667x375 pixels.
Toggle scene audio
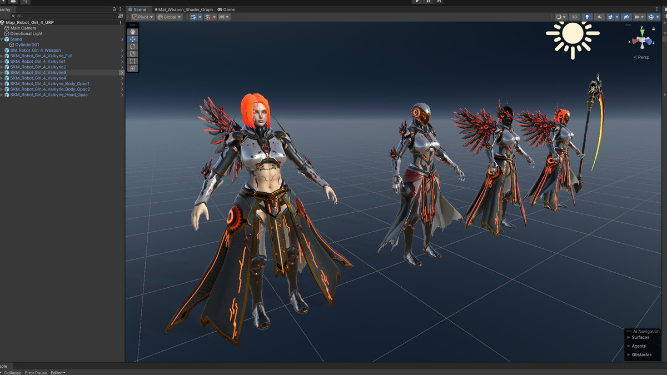coord(599,17)
